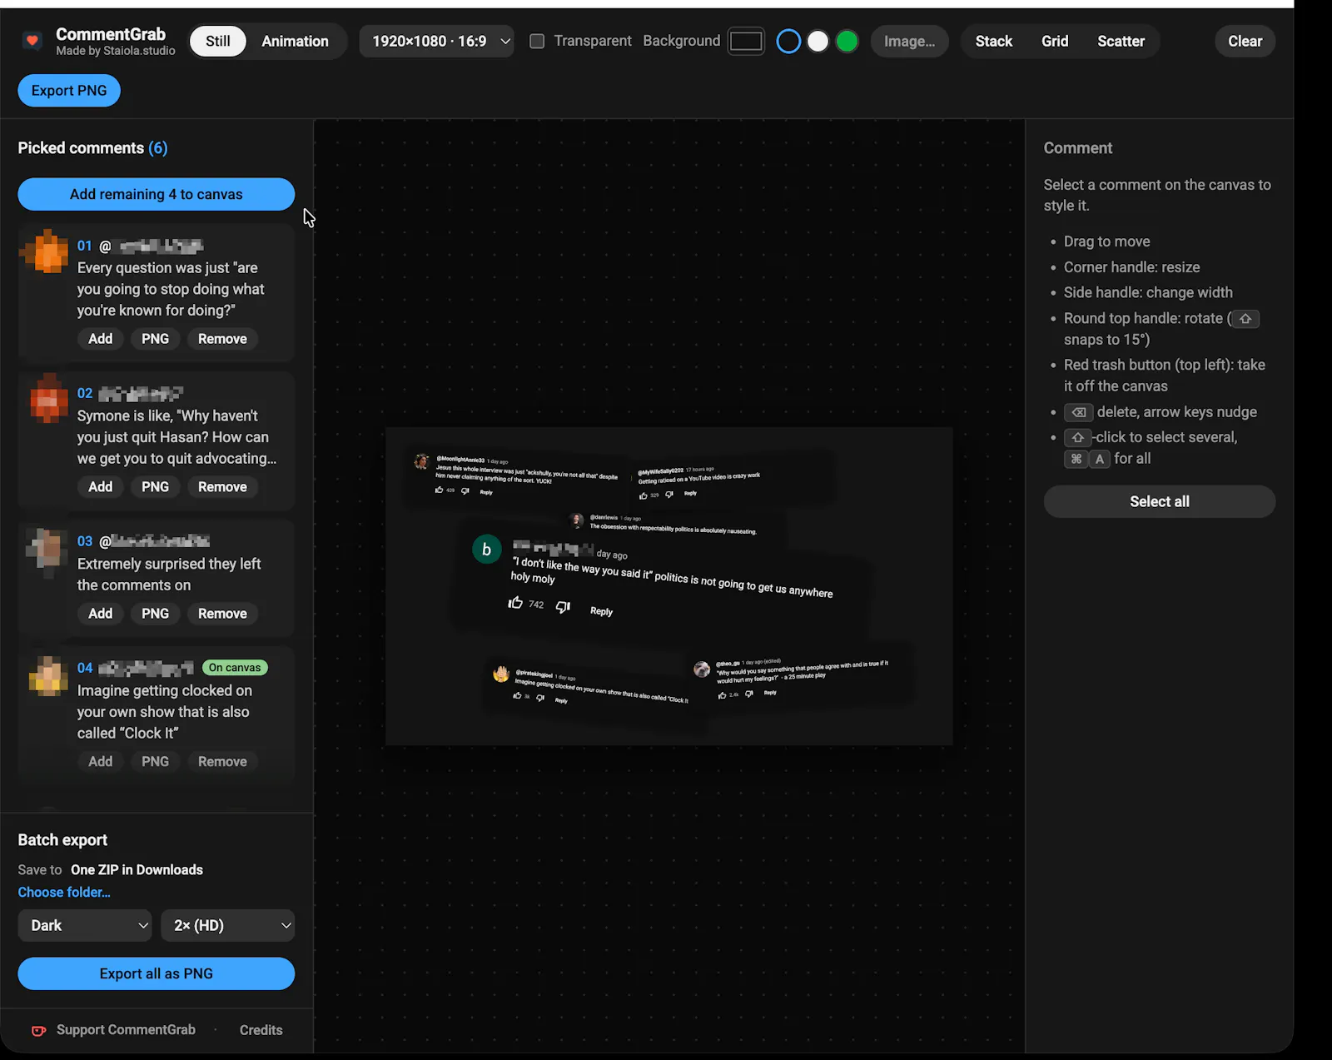Image resolution: width=1332 pixels, height=1060 pixels.
Task: Click Export PNG button
Action: pyautogui.click(x=69, y=91)
